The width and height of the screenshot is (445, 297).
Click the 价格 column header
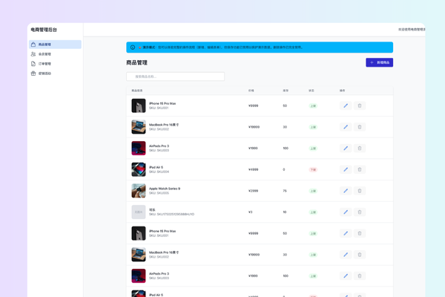click(x=251, y=91)
